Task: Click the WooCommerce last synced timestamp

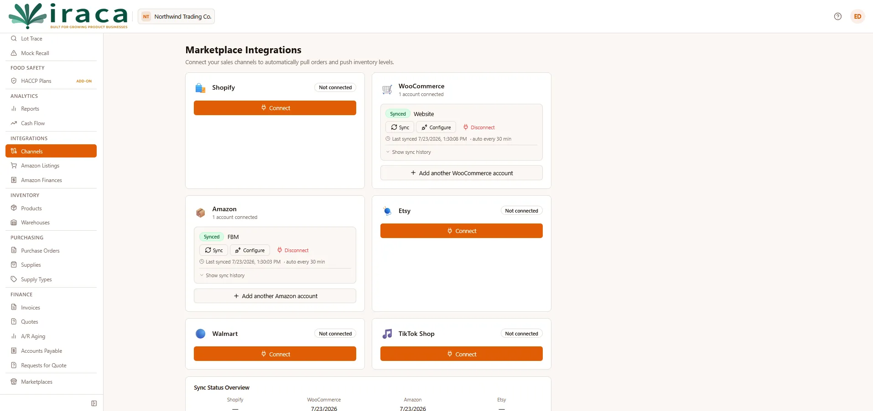Action: (429, 139)
